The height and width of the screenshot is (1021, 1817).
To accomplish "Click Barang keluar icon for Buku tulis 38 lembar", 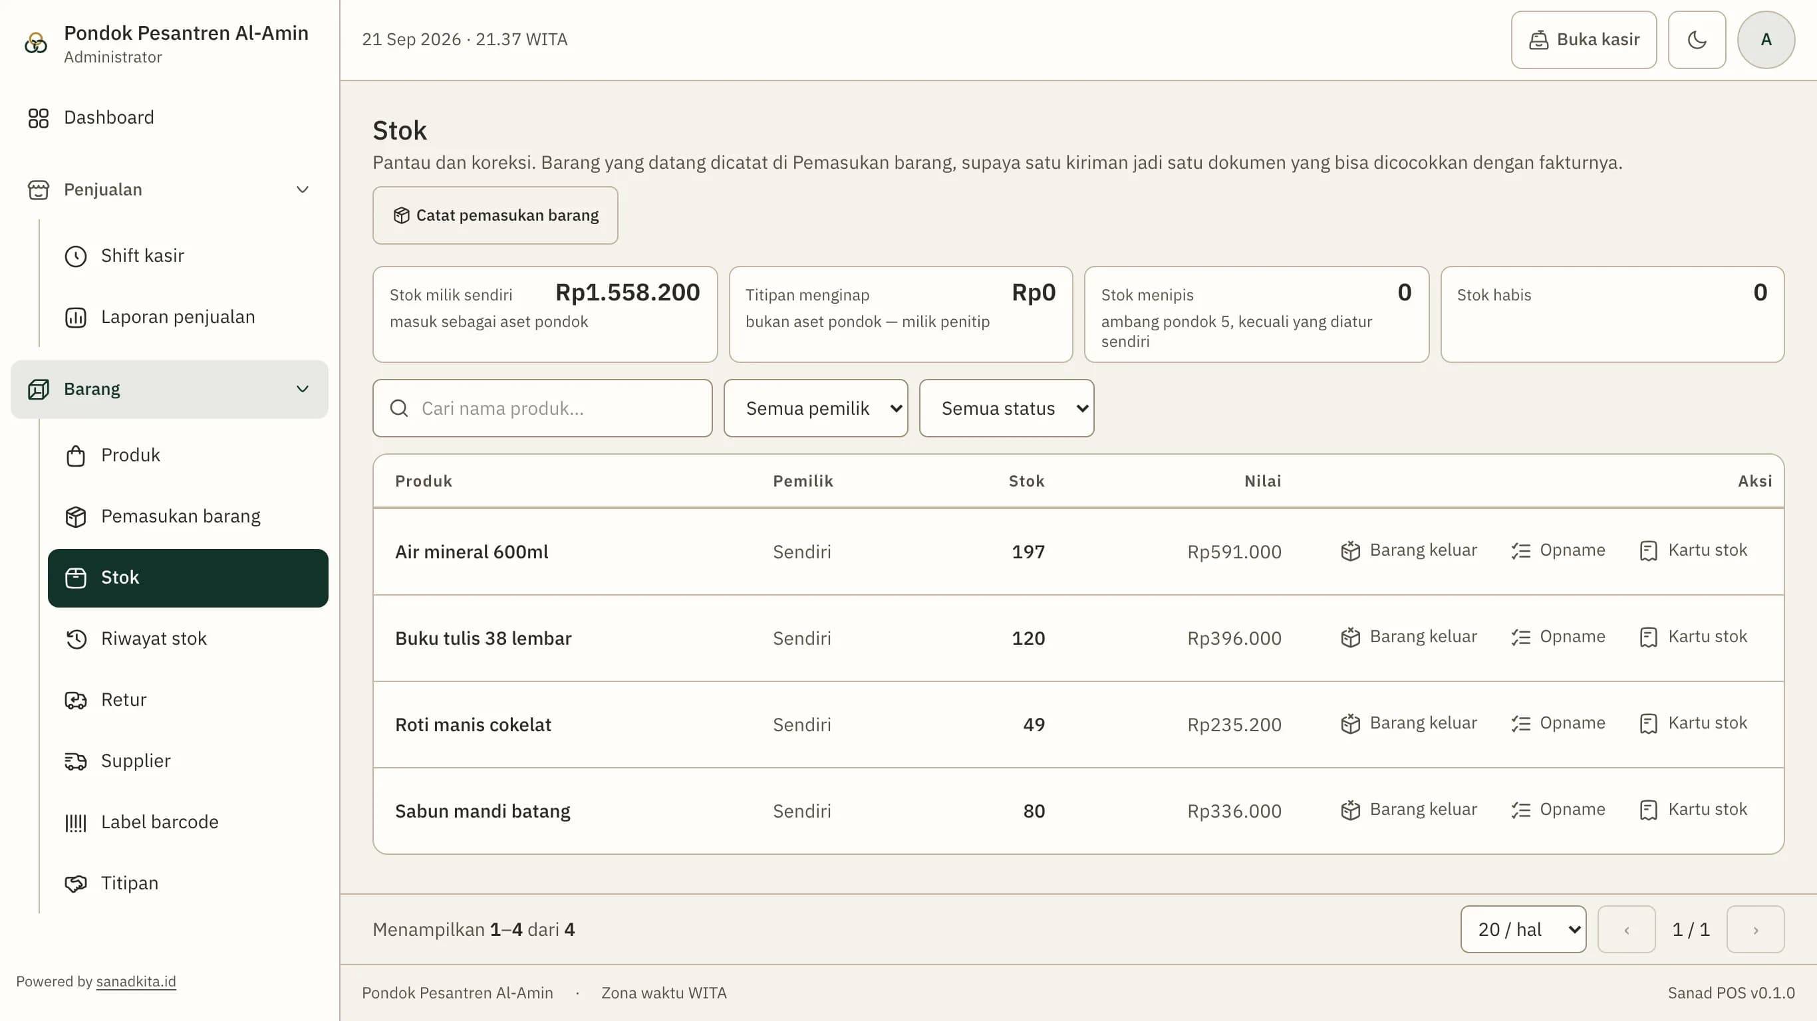I will coord(1350,637).
